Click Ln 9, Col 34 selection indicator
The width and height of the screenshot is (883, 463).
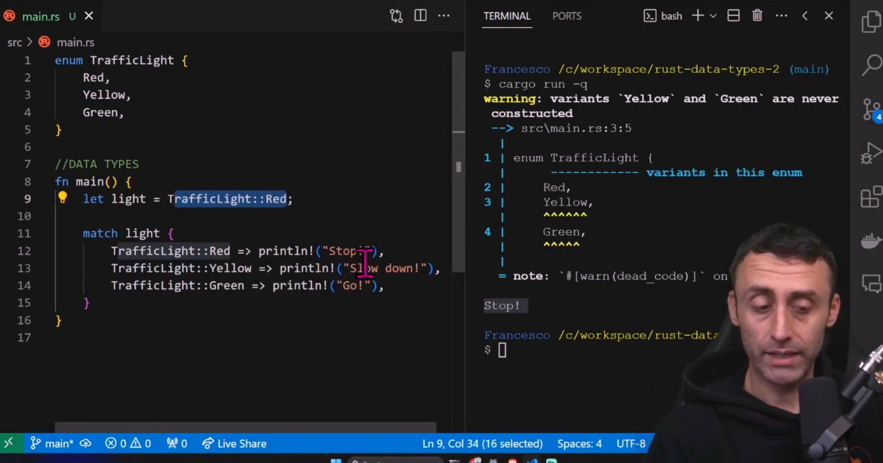482,443
